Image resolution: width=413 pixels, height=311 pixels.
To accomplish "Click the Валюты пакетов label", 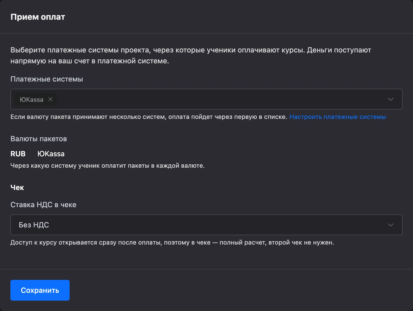I will [x=39, y=139].
